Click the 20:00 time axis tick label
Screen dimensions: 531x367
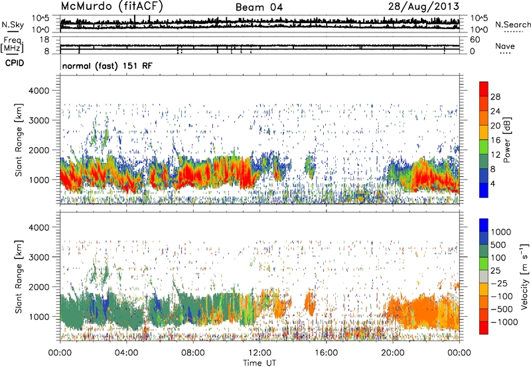(x=393, y=353)
